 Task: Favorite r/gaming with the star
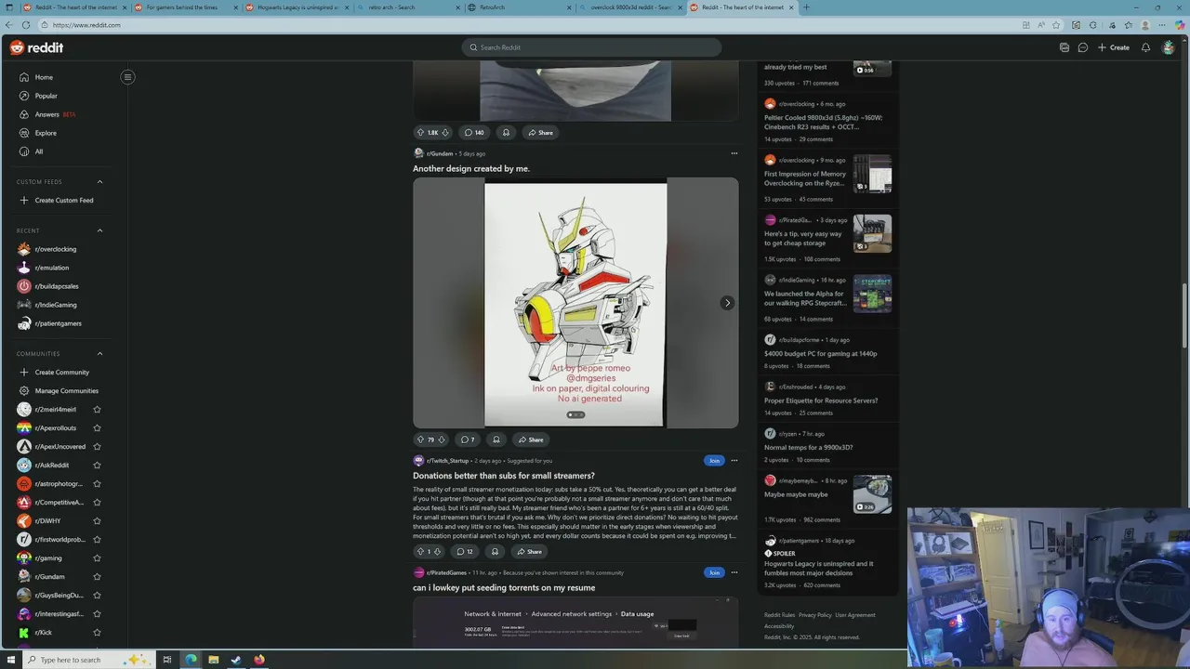tap(97, 558)
